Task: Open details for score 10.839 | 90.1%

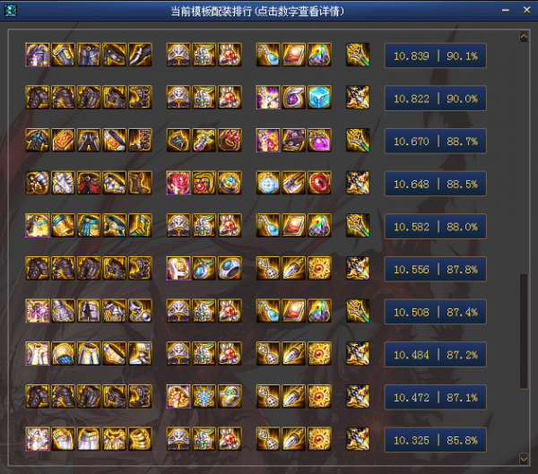Action: pos(435,56)
